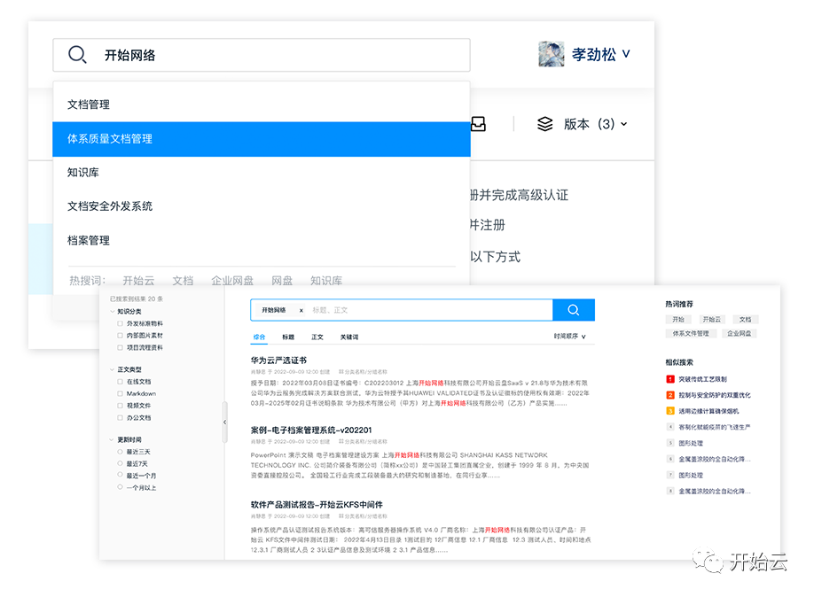Click the red number 1 similar search badge
This screenshot has width=814, height=597.
(x=670, y=379)
